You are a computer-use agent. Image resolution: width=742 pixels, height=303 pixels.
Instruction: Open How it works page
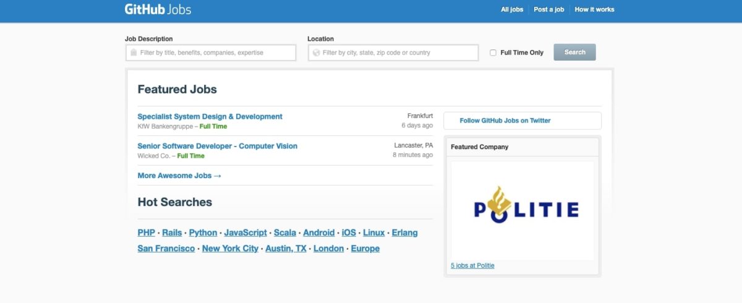tap(594, 9)
